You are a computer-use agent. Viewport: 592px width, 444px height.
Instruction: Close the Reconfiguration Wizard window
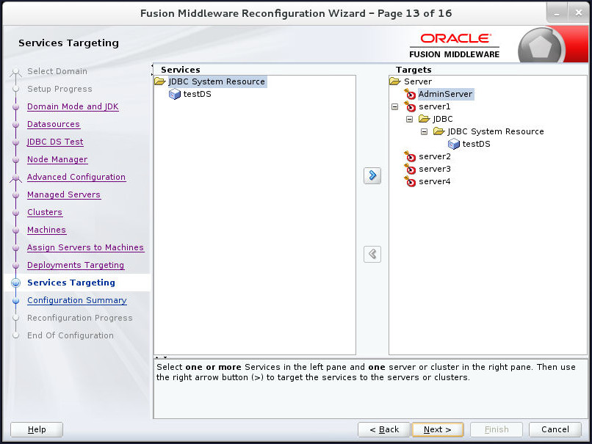578,13
